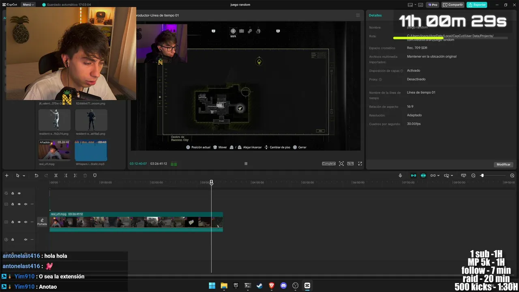The height and width of the screenshot is (292, 519).
Task: Click the 30.00fps value in details
Action: point(414,124)
